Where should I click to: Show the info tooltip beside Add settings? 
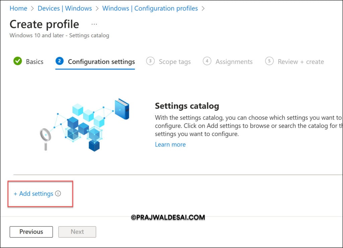tap(58, 193)
